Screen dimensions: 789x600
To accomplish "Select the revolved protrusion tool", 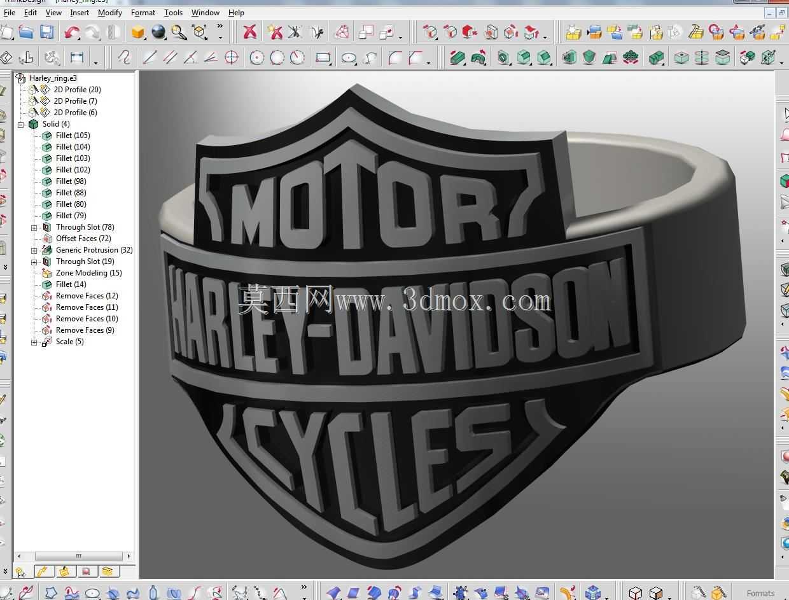I will click(478, 58).
